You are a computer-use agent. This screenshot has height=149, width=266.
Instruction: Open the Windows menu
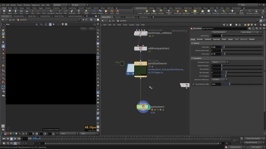click(x=27, y=5)
